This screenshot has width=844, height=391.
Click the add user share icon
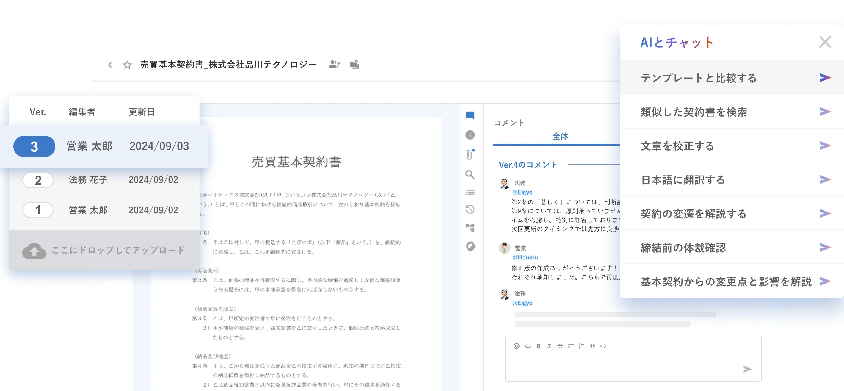334,65
